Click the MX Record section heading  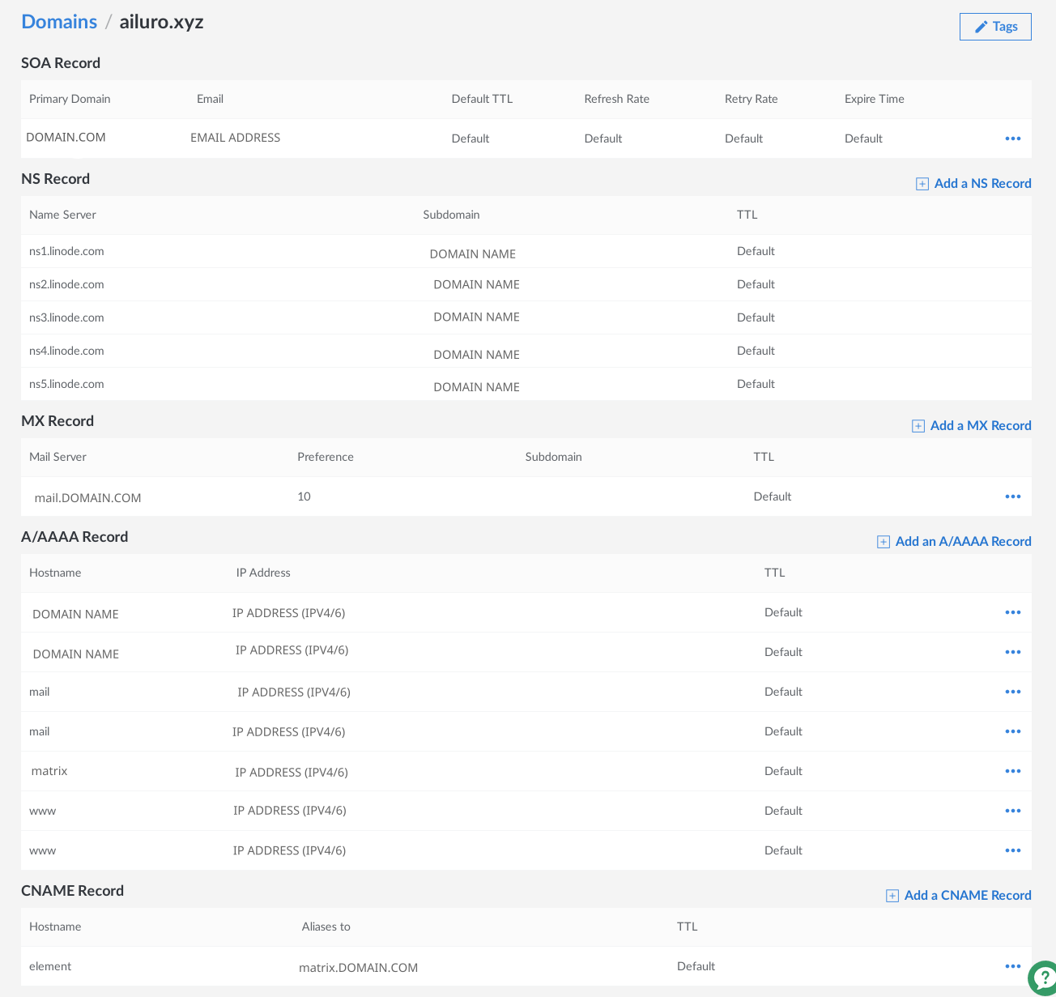pos(57,421)
